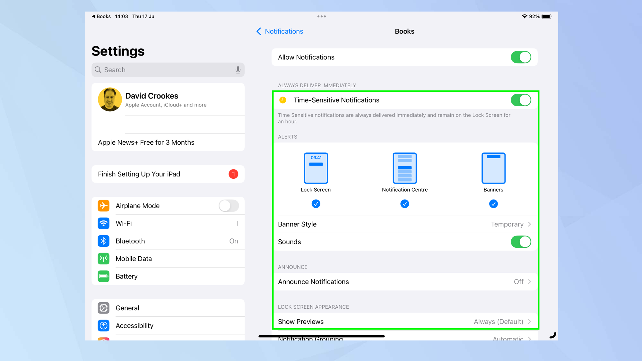The width and height of the screenshot is (642, 361).
Task: Open General gear icon
Action: pyautogui.click(x=103, y=308)
